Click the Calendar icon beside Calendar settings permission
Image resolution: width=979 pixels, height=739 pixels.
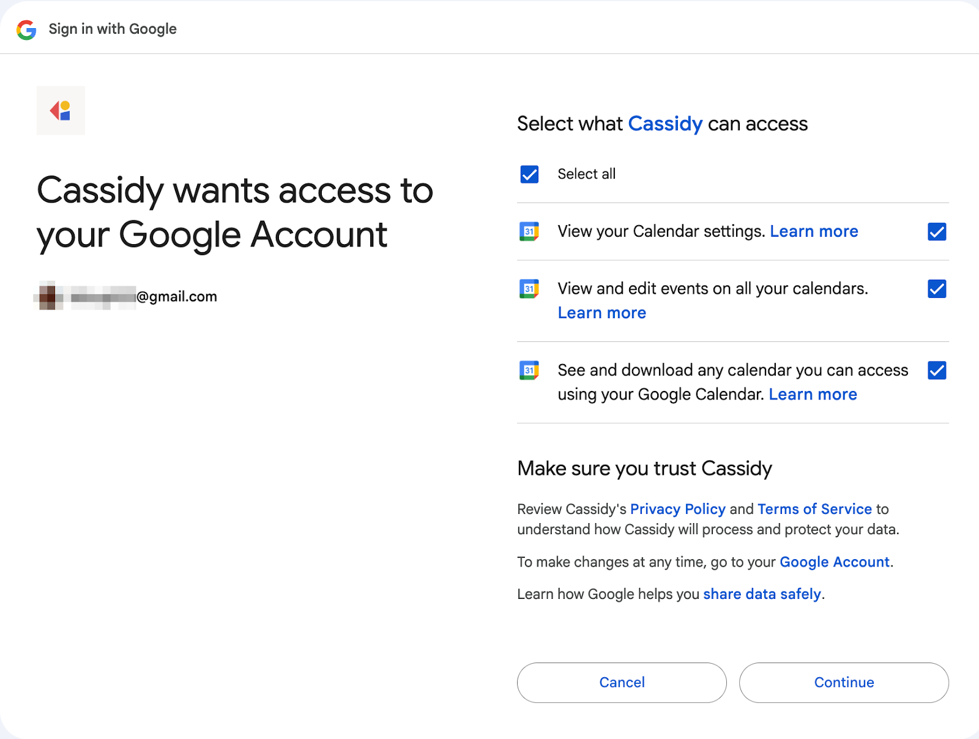click(530, 231)
